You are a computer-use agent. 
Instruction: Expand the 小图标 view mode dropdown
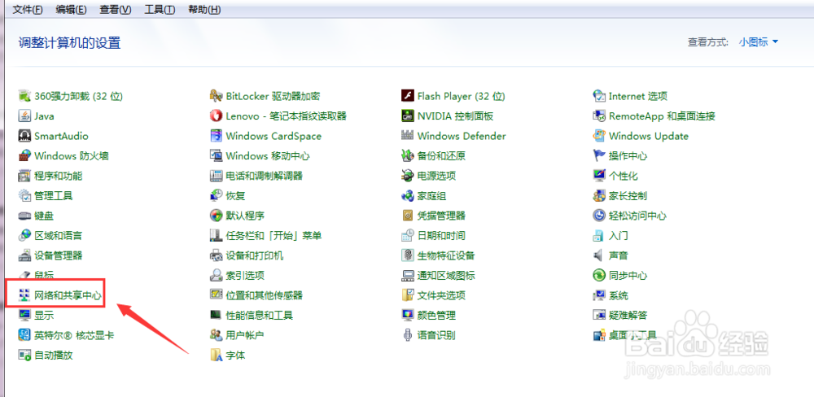click(x=759, y=42)
